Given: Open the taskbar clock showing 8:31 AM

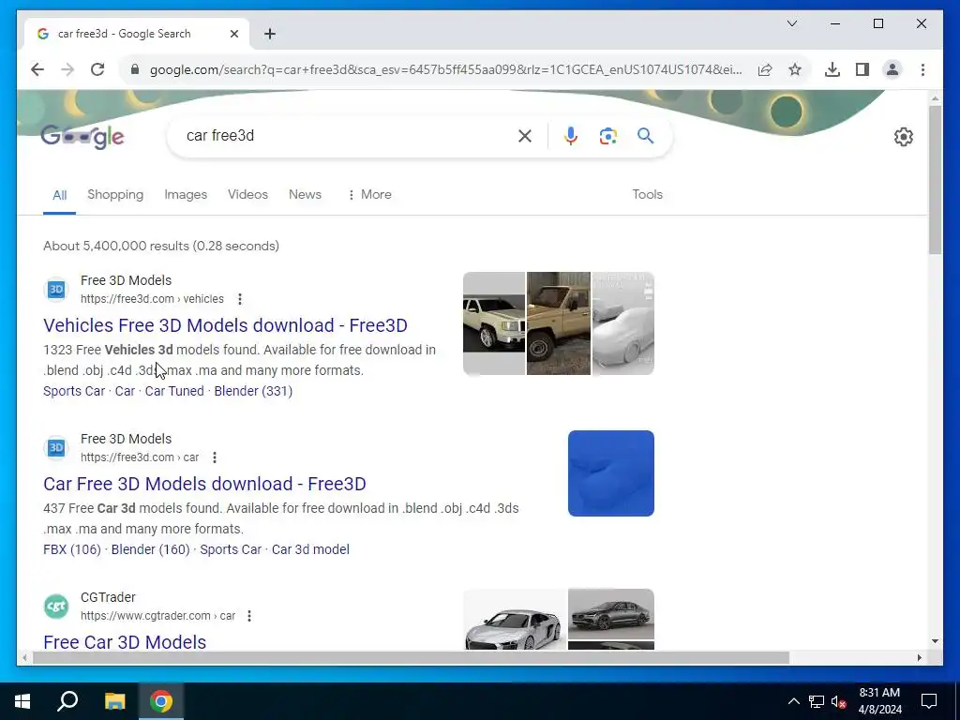Looking at the screenshot, I should tap(879, 701).
